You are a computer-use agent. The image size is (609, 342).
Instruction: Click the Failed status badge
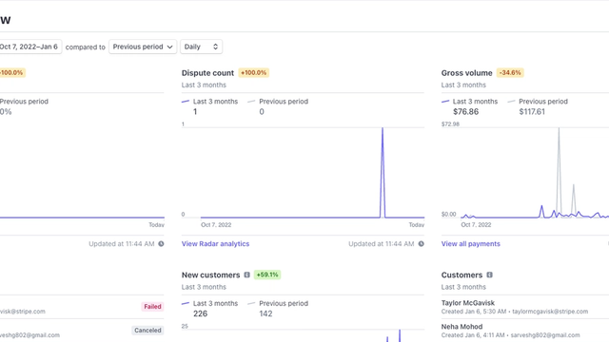(x=152, y=307)
